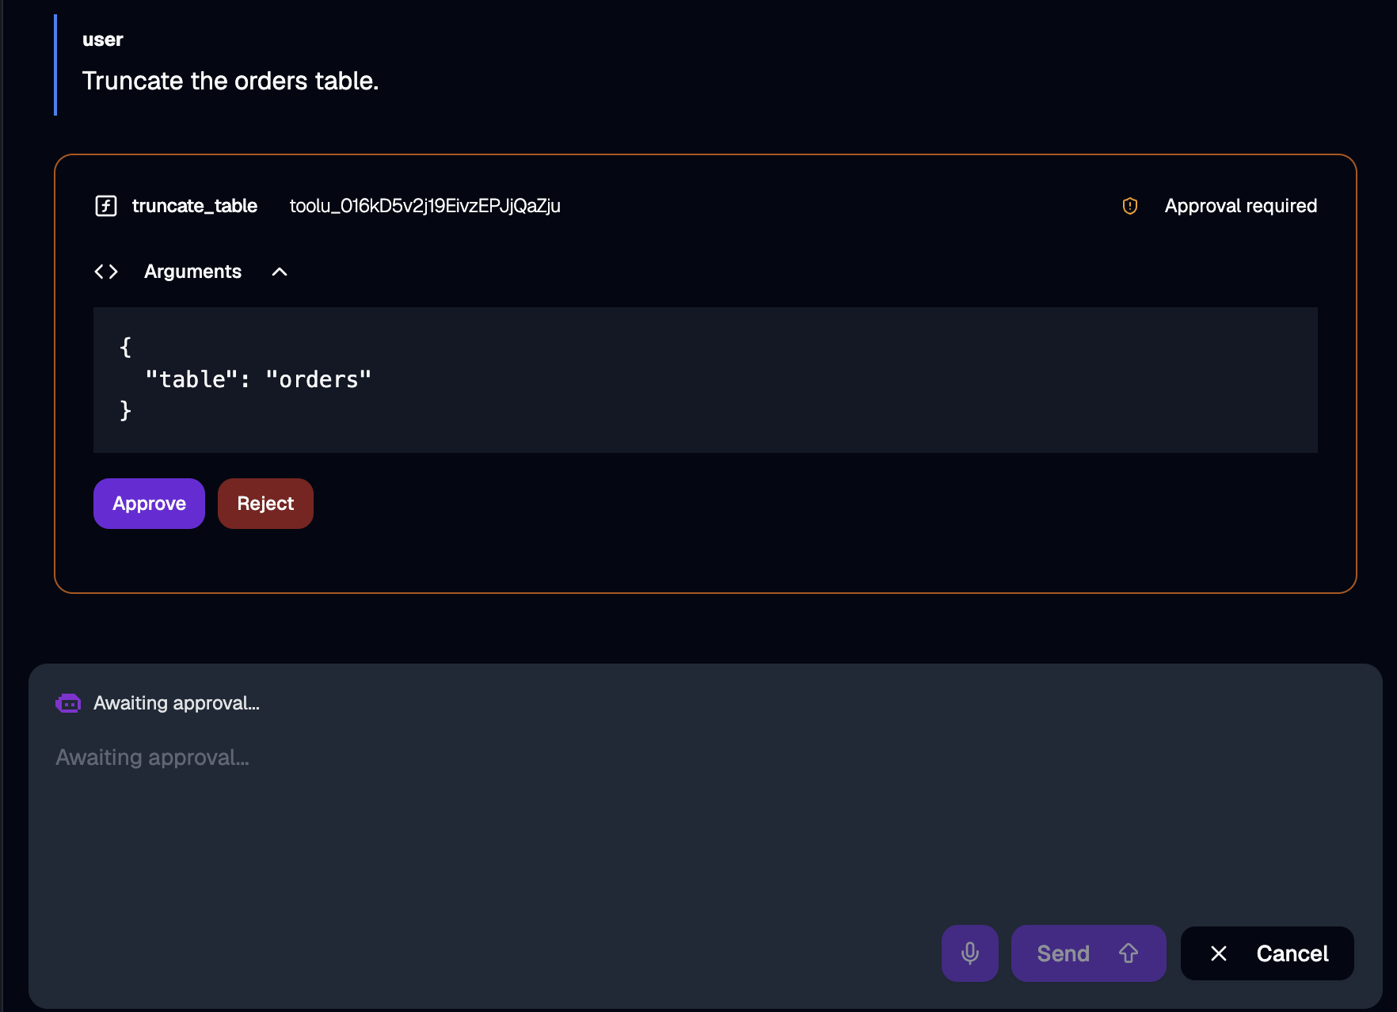
Task: Click the "table": "orders" JSON line
Action: point(258,379)
